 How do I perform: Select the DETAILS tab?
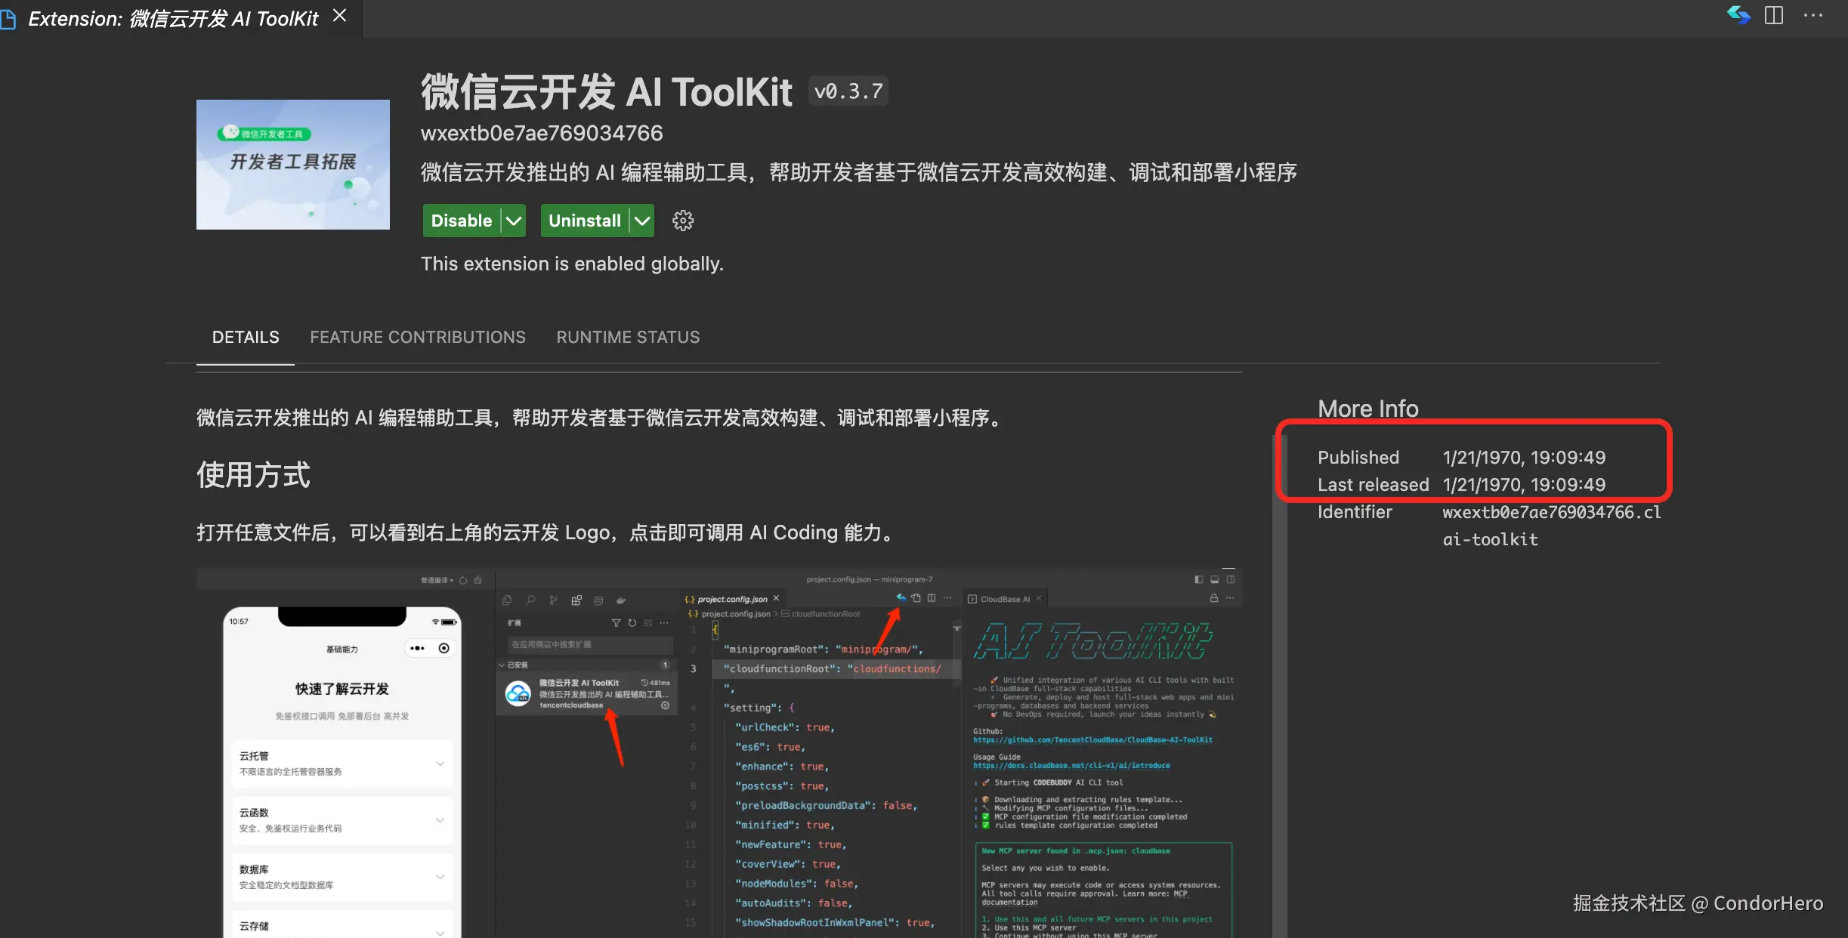(x=245, y=337)
